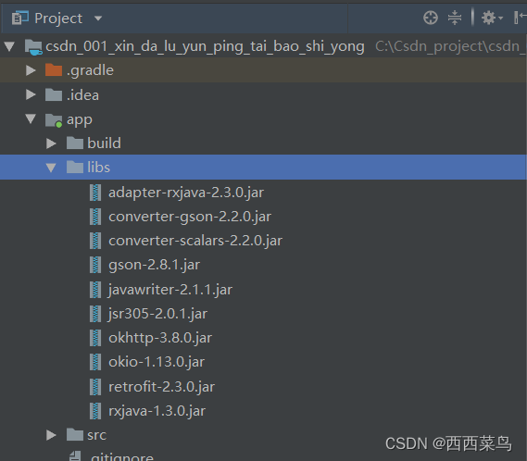
Task: Open the Project view dropdown
Action: (98, 19)
